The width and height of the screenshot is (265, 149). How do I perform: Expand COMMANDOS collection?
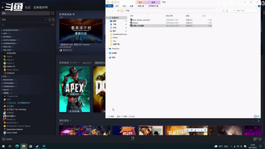[x=2, y=43]
